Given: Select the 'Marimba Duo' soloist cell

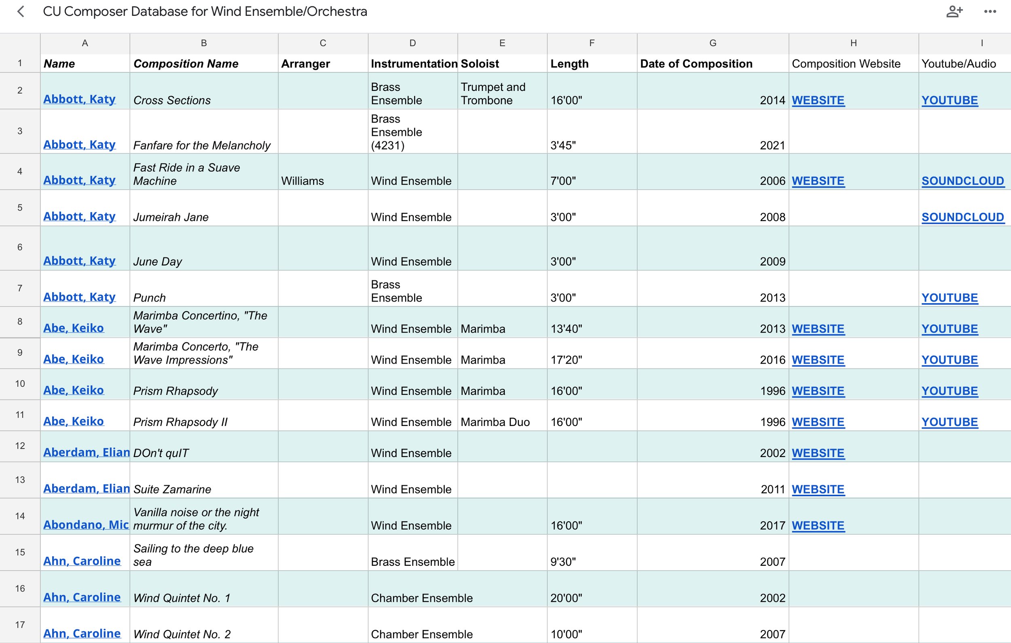Looking at the screenshot, I should (502, 415).
